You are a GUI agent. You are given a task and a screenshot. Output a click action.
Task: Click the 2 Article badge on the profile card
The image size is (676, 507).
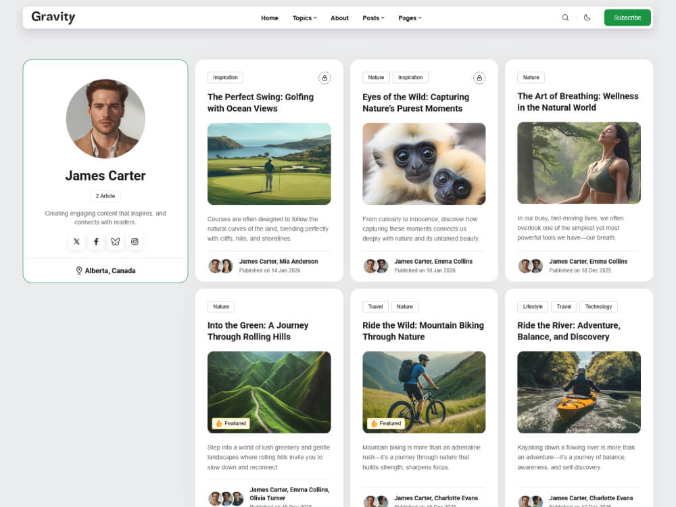[x=105, y=196]
